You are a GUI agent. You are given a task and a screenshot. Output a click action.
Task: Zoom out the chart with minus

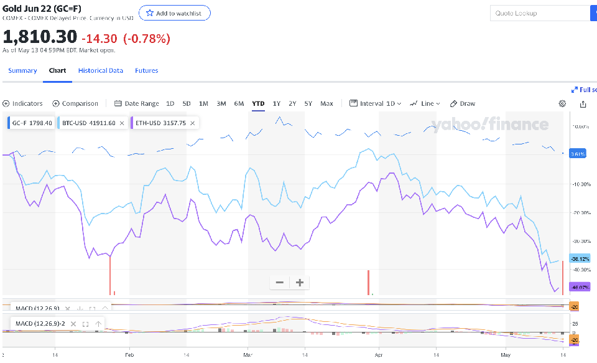point(280,283)
